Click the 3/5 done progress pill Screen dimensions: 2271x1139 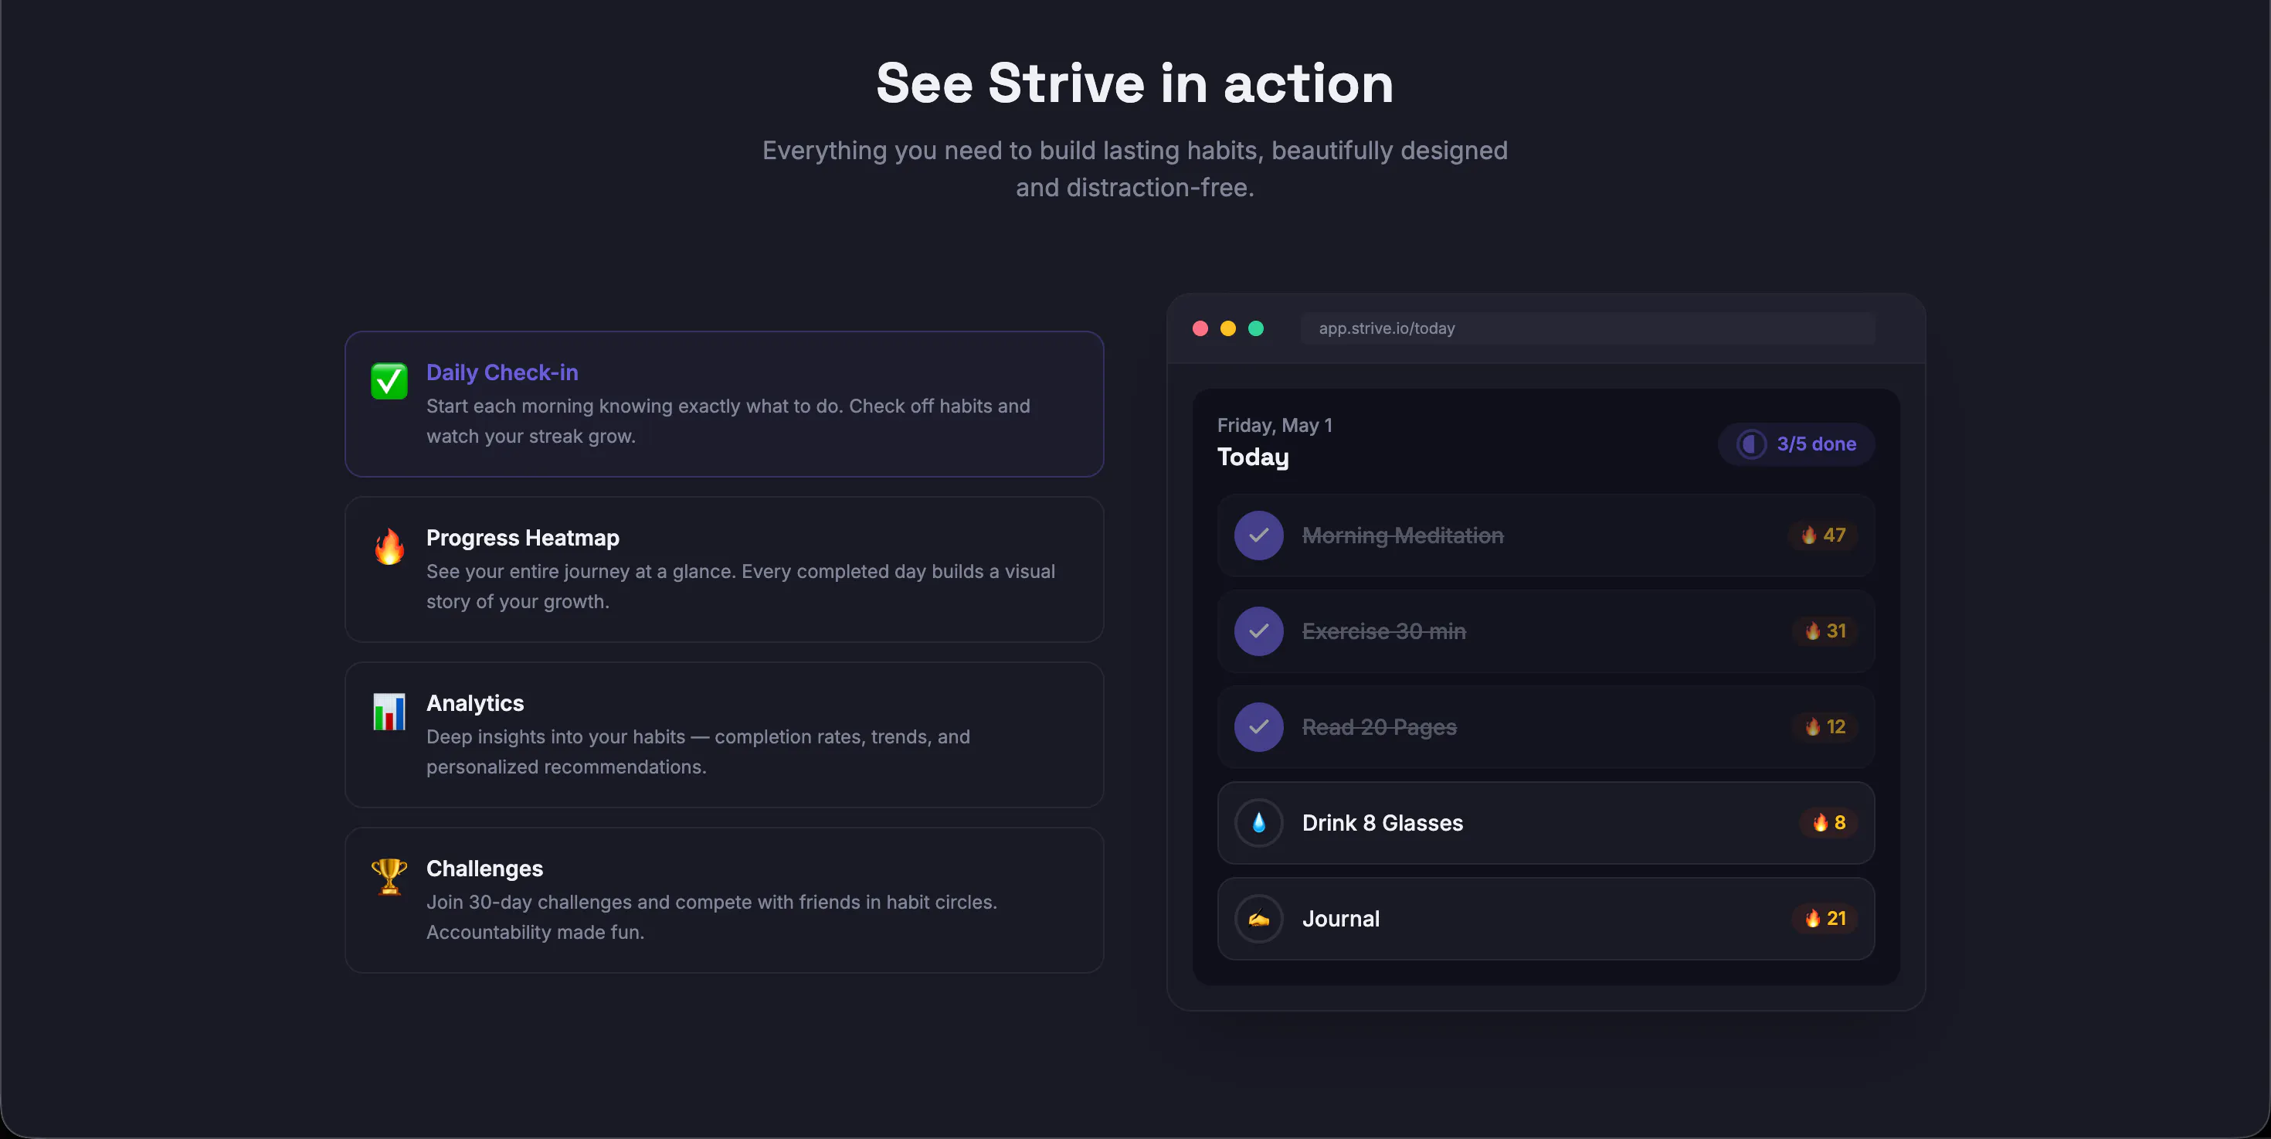click(x=1797, y=444)
